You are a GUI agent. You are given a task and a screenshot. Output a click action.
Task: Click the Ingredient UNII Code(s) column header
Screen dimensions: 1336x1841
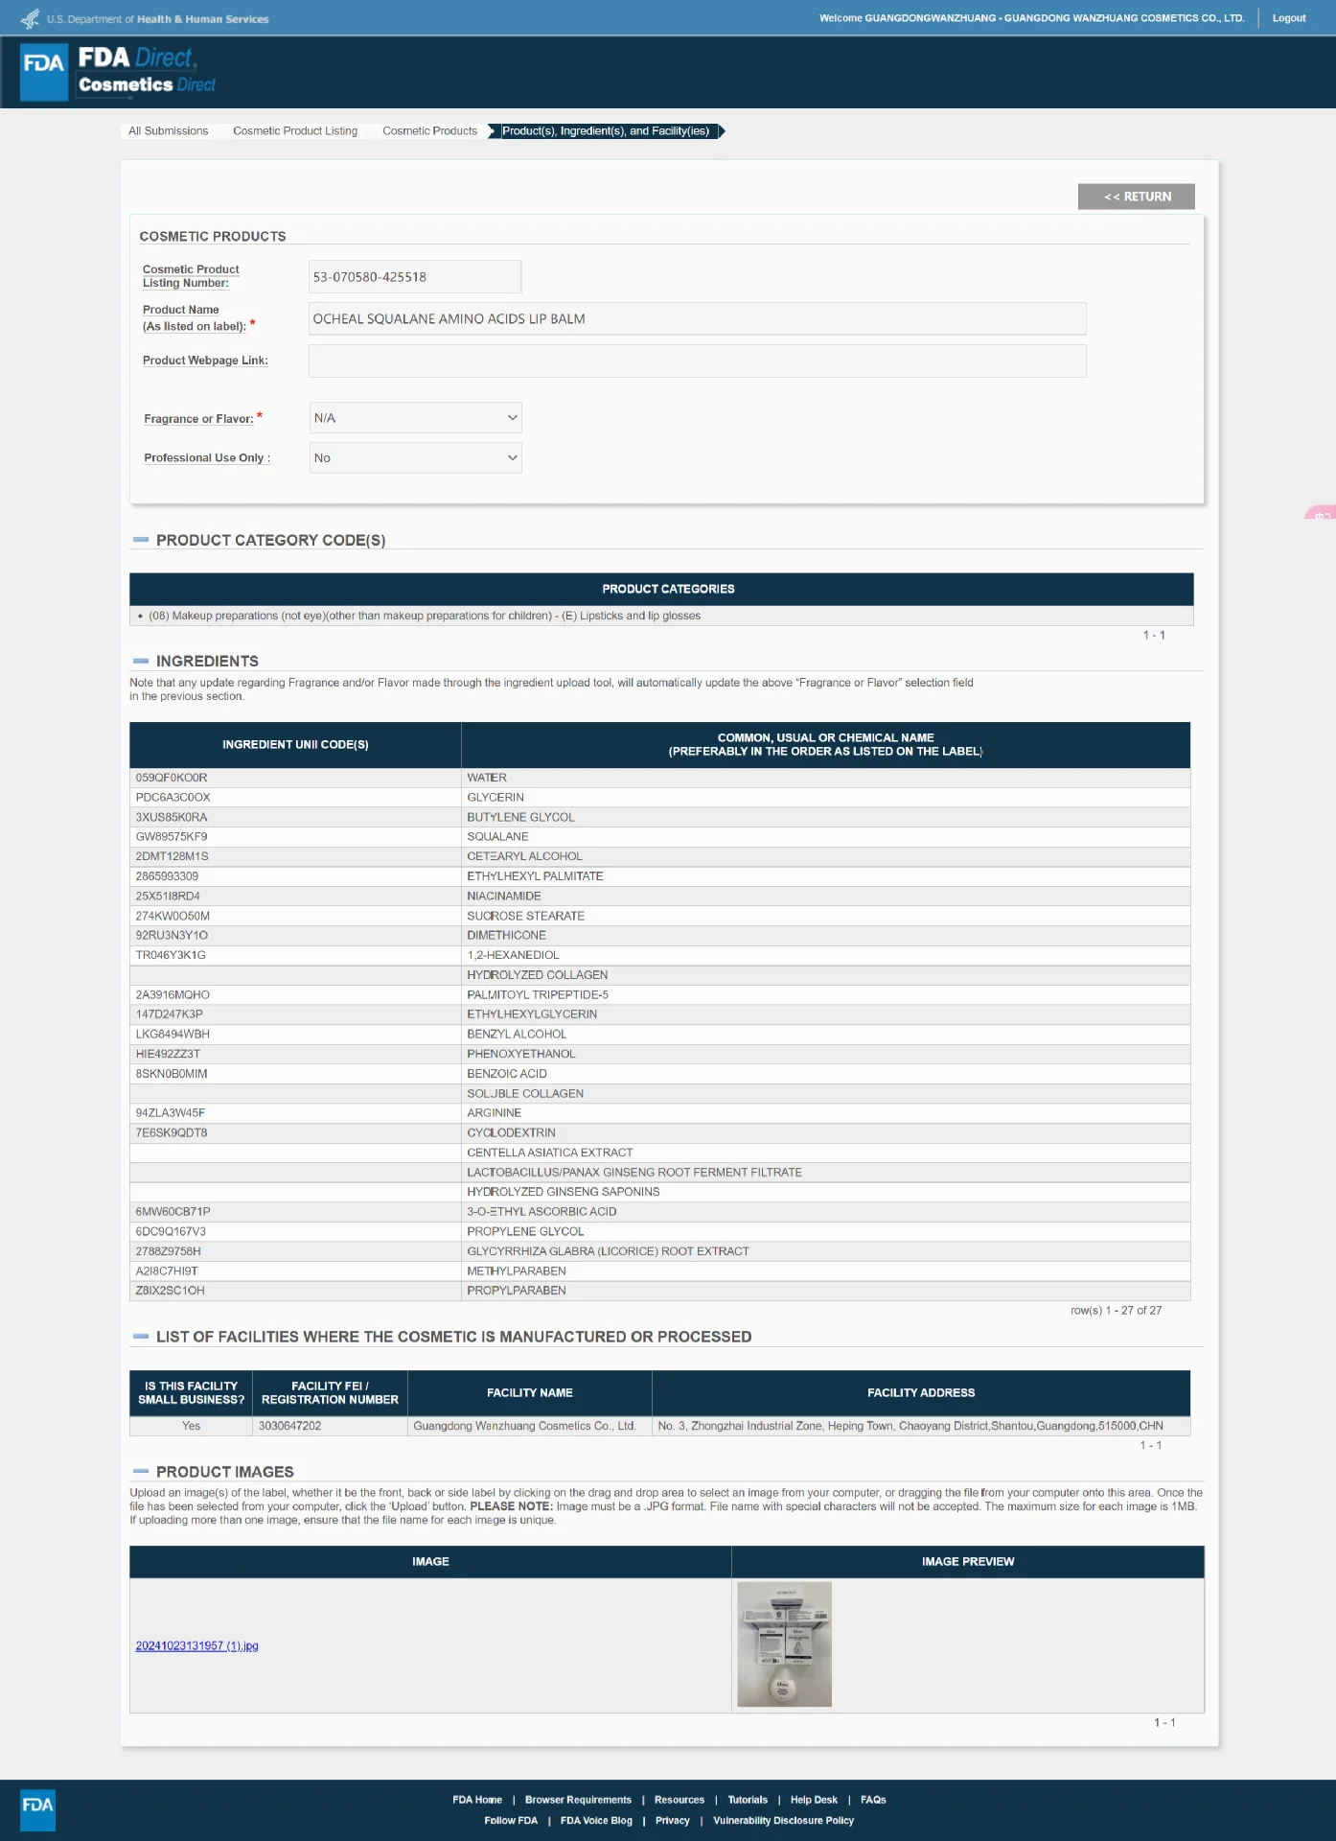coord(295,745)
